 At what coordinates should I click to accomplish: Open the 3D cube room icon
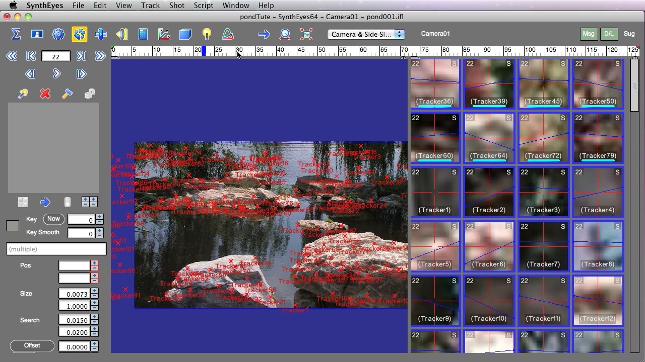point(185,34)
